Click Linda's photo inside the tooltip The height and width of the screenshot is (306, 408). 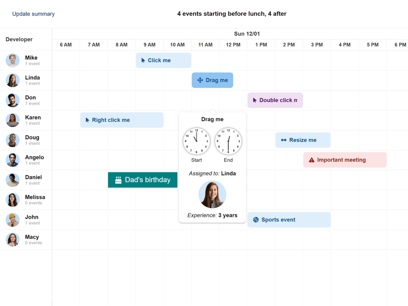[x=212, y=194]
